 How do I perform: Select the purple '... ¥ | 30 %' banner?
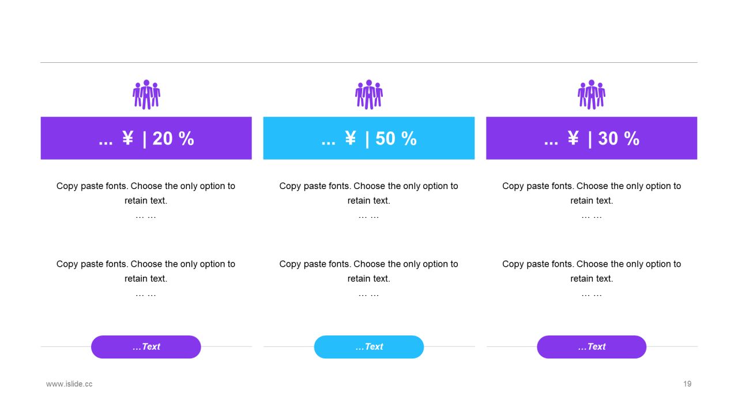592,138
